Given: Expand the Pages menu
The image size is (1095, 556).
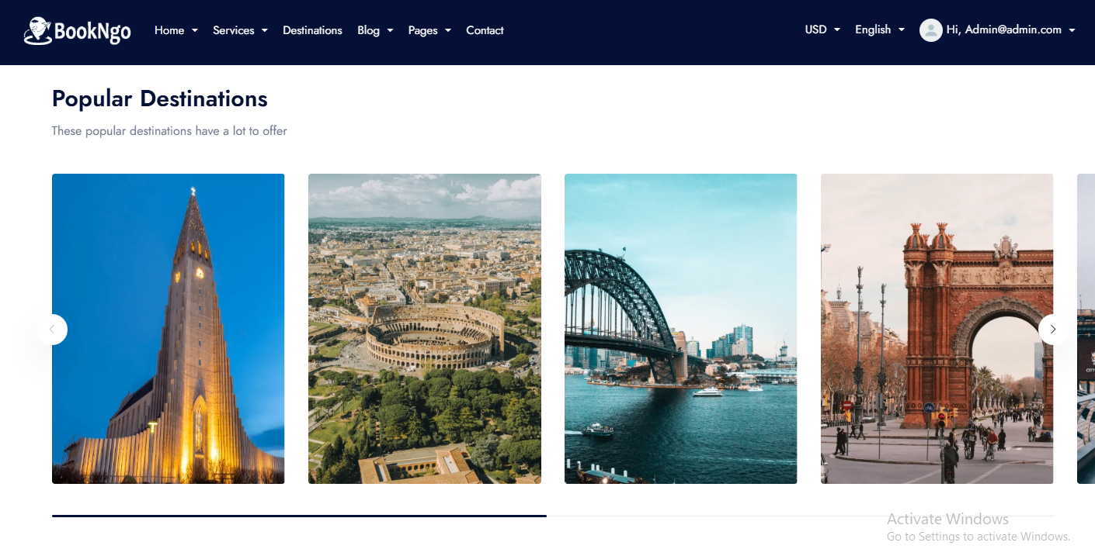Looking at the screenshot, I should [x=429, y=30].
